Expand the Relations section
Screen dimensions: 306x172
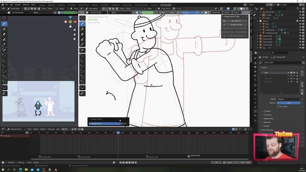click(267, 122)
